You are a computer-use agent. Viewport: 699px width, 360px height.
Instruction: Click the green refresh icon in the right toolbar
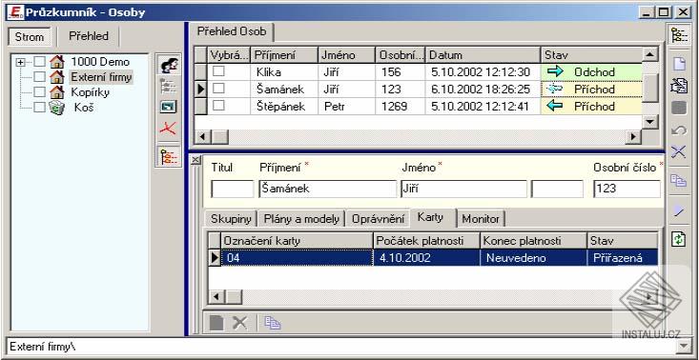pos(678,239)
